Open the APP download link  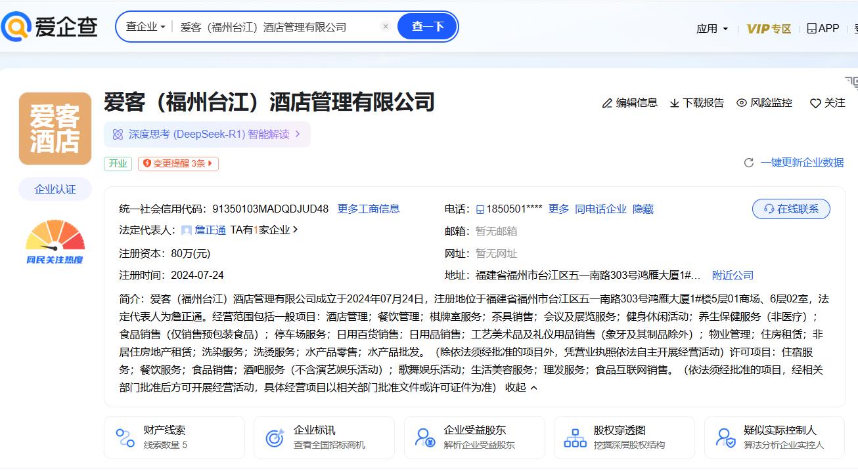point(823,28)
